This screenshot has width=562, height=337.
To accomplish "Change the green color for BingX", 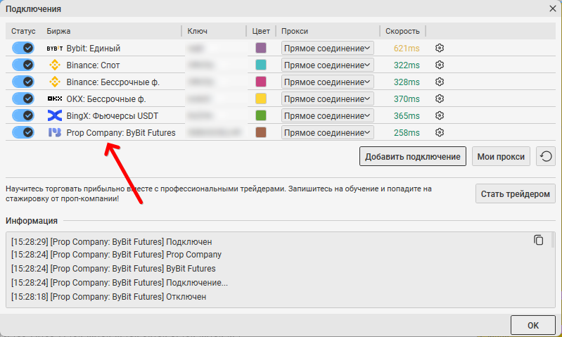I will click(x=261, y=115).
